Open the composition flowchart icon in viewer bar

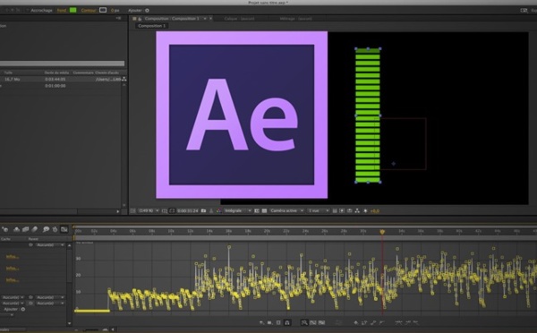pyautogui.click(x=357, y=210)
